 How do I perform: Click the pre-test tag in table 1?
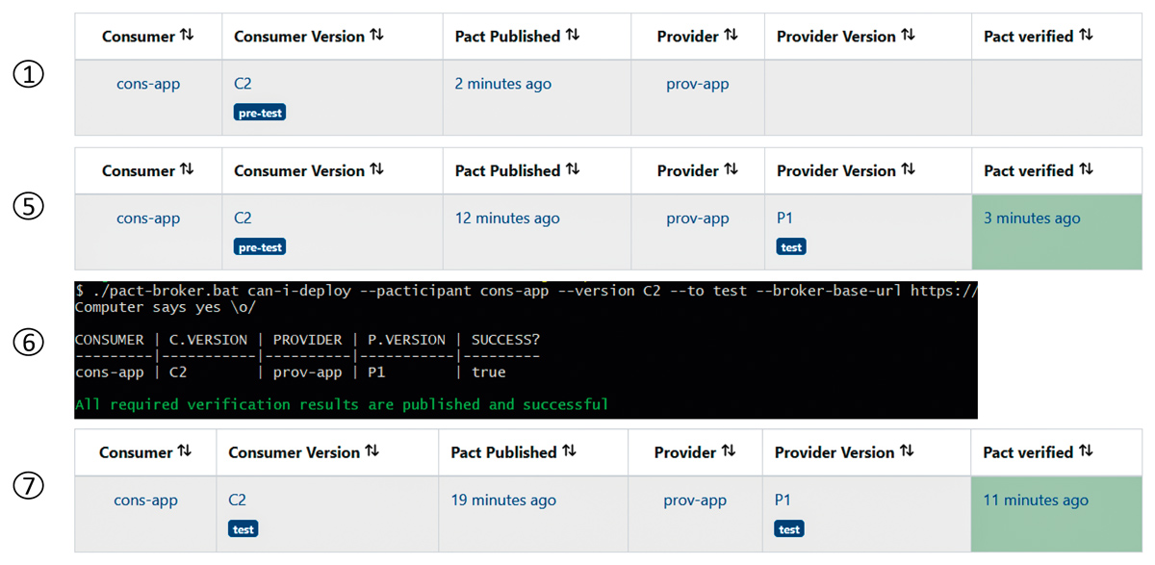260,113
